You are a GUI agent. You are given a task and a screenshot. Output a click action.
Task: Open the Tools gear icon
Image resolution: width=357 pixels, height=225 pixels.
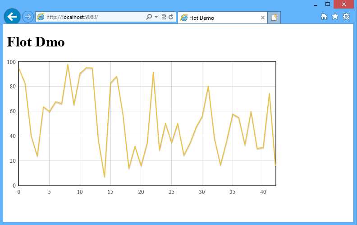(346, 16)
